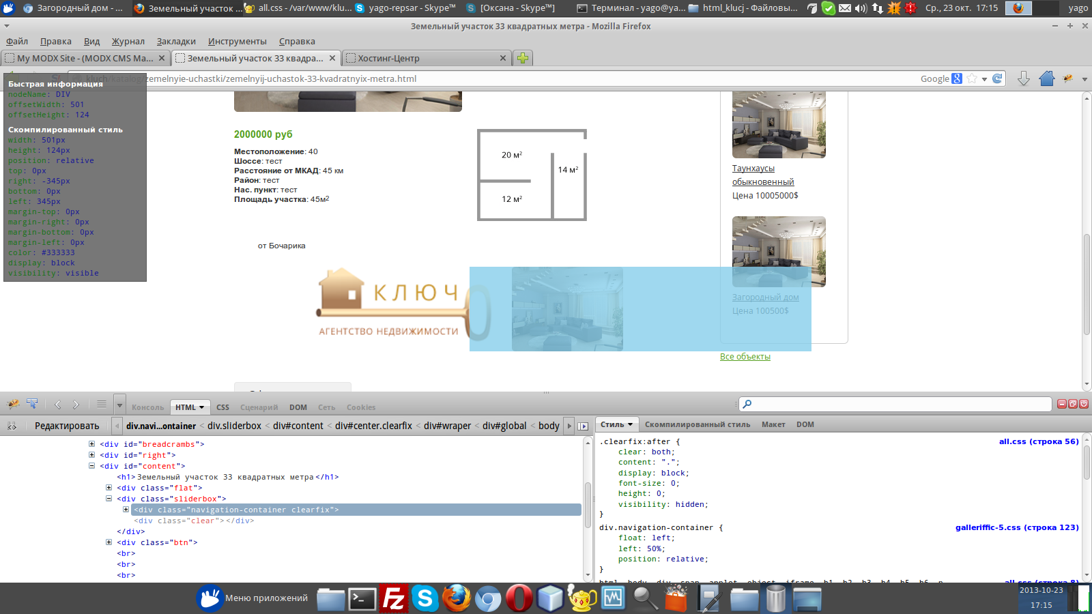The width and height of the screenshot is (1092, 614).
Task: Follow the Все объекты link
Action: [x=745, y=357]
